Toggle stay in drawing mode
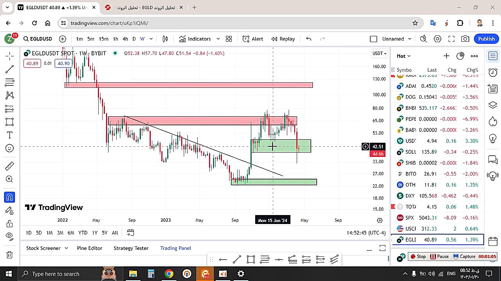Image resolution: width=501 pixels, height=281 pixels. (10, 211)
